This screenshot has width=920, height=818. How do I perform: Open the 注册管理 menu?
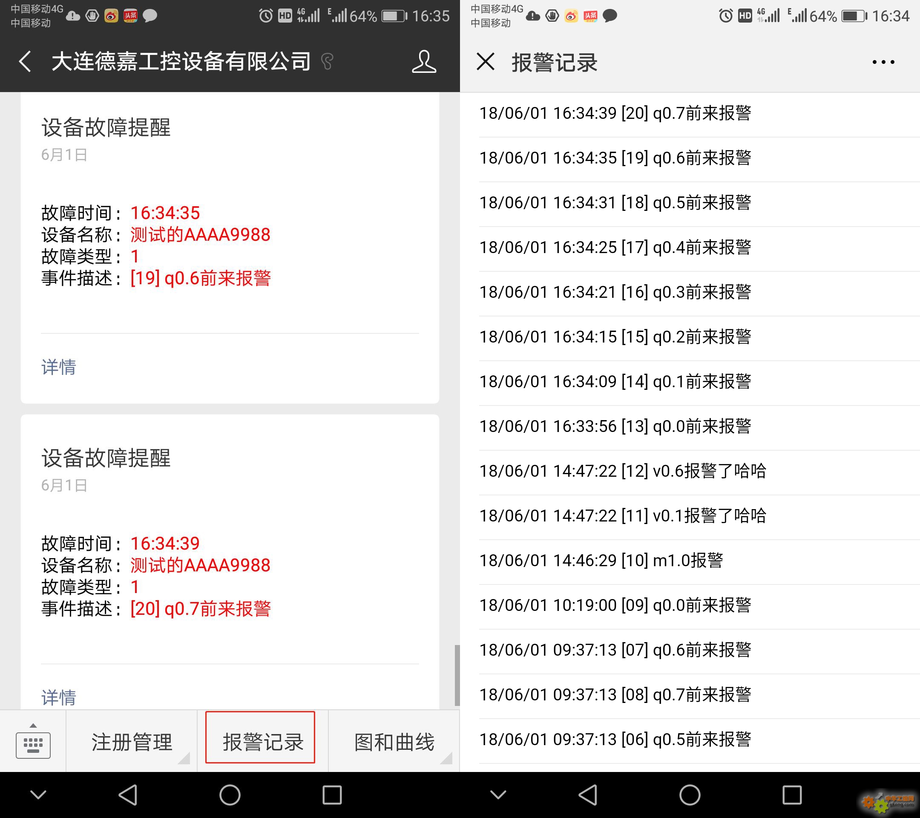click(x=132, y=742)
